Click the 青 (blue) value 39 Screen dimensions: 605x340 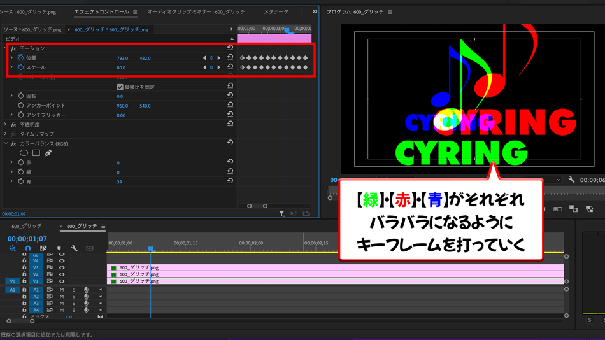[119, 182]
